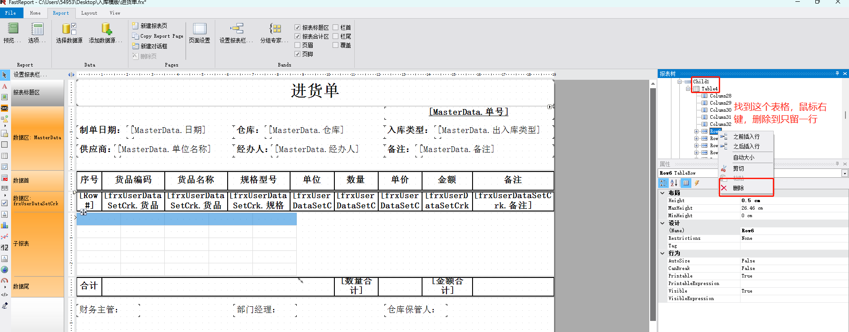The image size is (849, 332).
Task: Enable the 页眉 checkbox
Action: click(x=298, y=45)
